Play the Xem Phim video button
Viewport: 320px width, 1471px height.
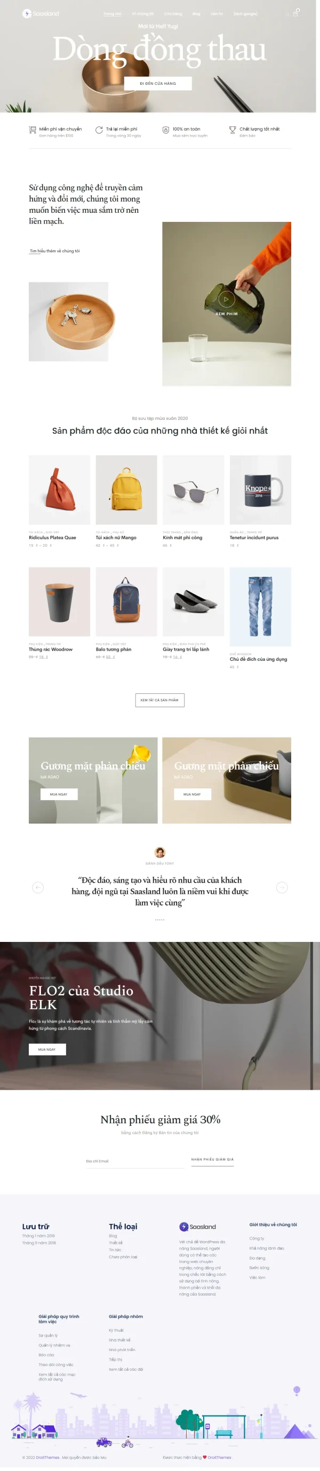coord(226,299)
